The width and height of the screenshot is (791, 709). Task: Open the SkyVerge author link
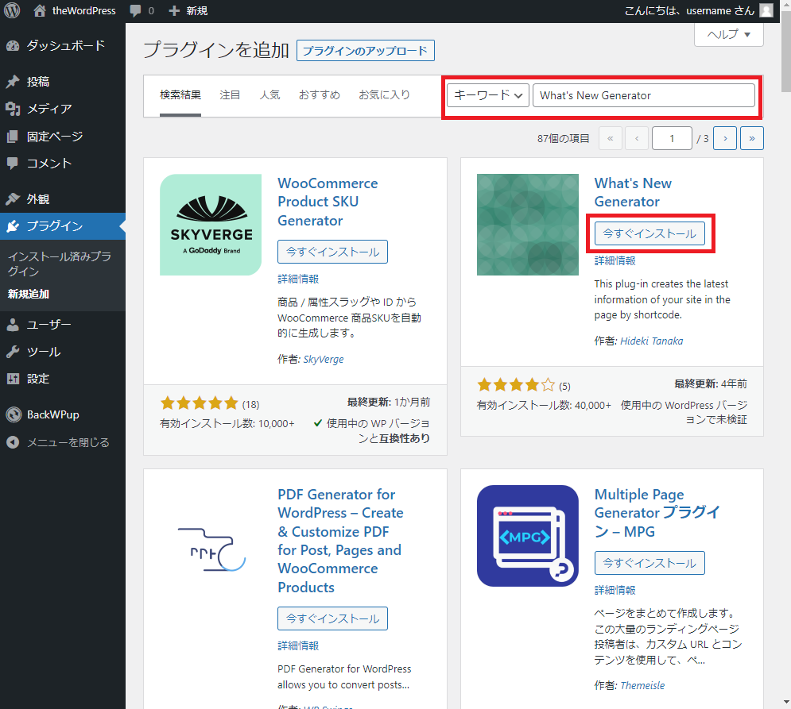pyautogui.click(x=324, y=359)
